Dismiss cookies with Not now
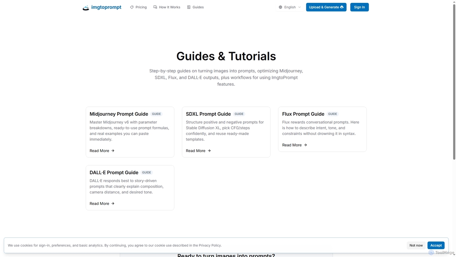Viewport: 456px width, 257px height. pos(416,245)
